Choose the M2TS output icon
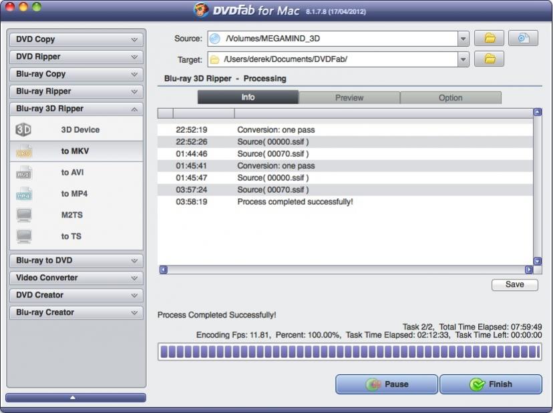553x413 pixels. (23, 216)
